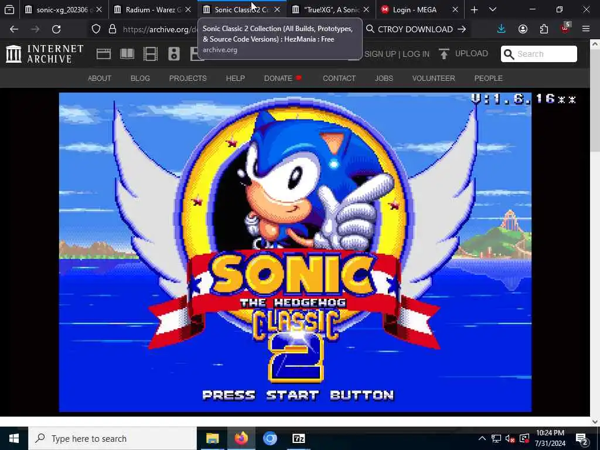Open the Video film icon
This screenshot has height=450, width=600.
[151, 54]
